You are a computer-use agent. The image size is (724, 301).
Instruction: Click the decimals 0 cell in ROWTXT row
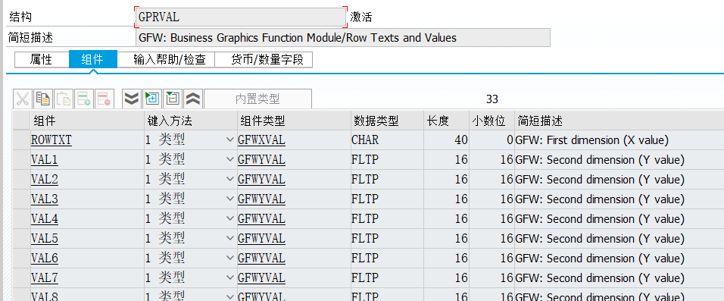click(492, 140)
